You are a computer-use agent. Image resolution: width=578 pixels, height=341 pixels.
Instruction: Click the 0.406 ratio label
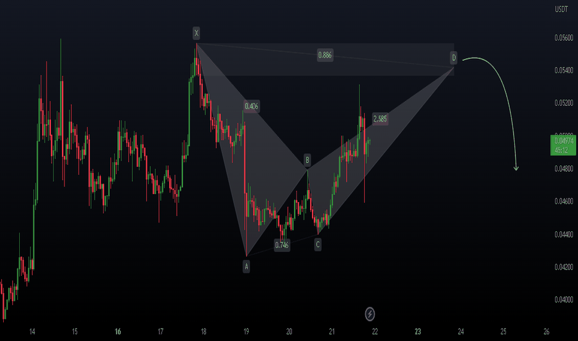tap(251, 106)
